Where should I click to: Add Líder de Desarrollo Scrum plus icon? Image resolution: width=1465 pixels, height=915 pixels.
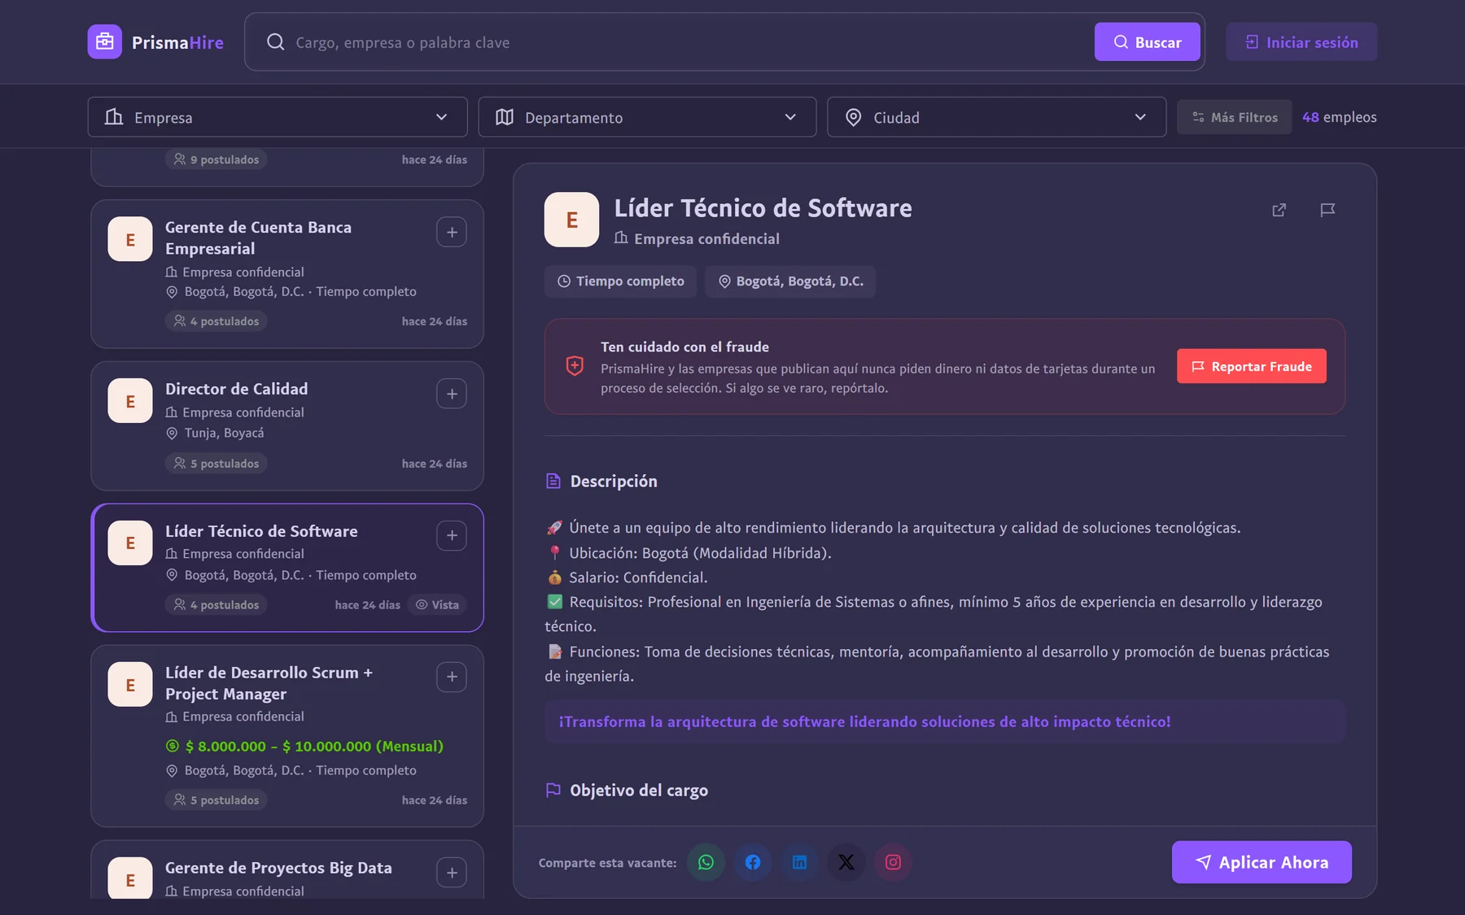452,678
